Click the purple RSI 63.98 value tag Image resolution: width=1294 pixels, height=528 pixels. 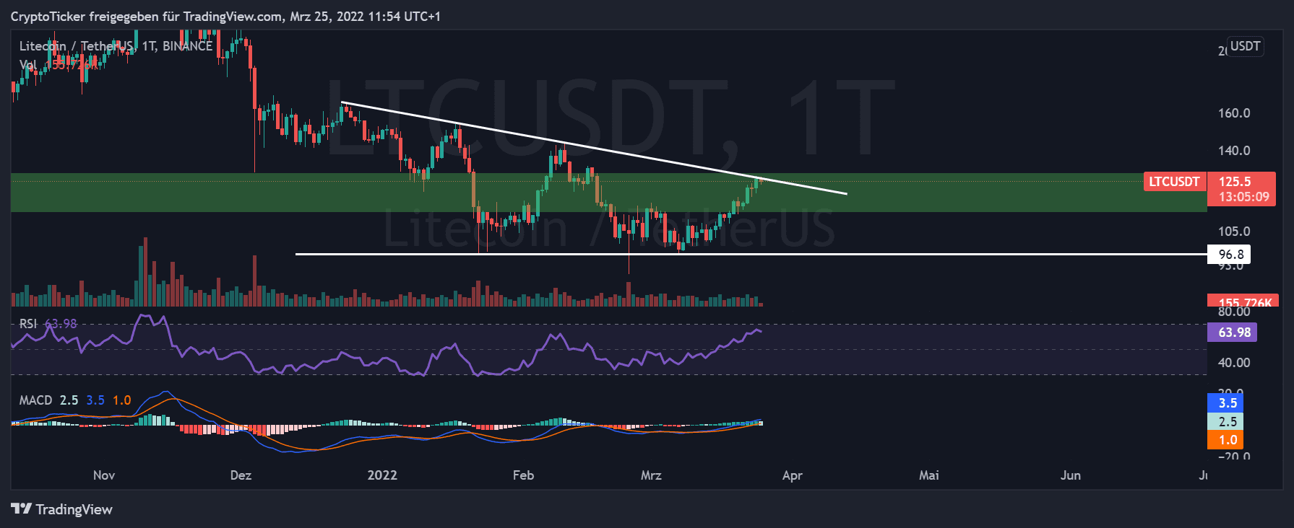coord(1232,333)
